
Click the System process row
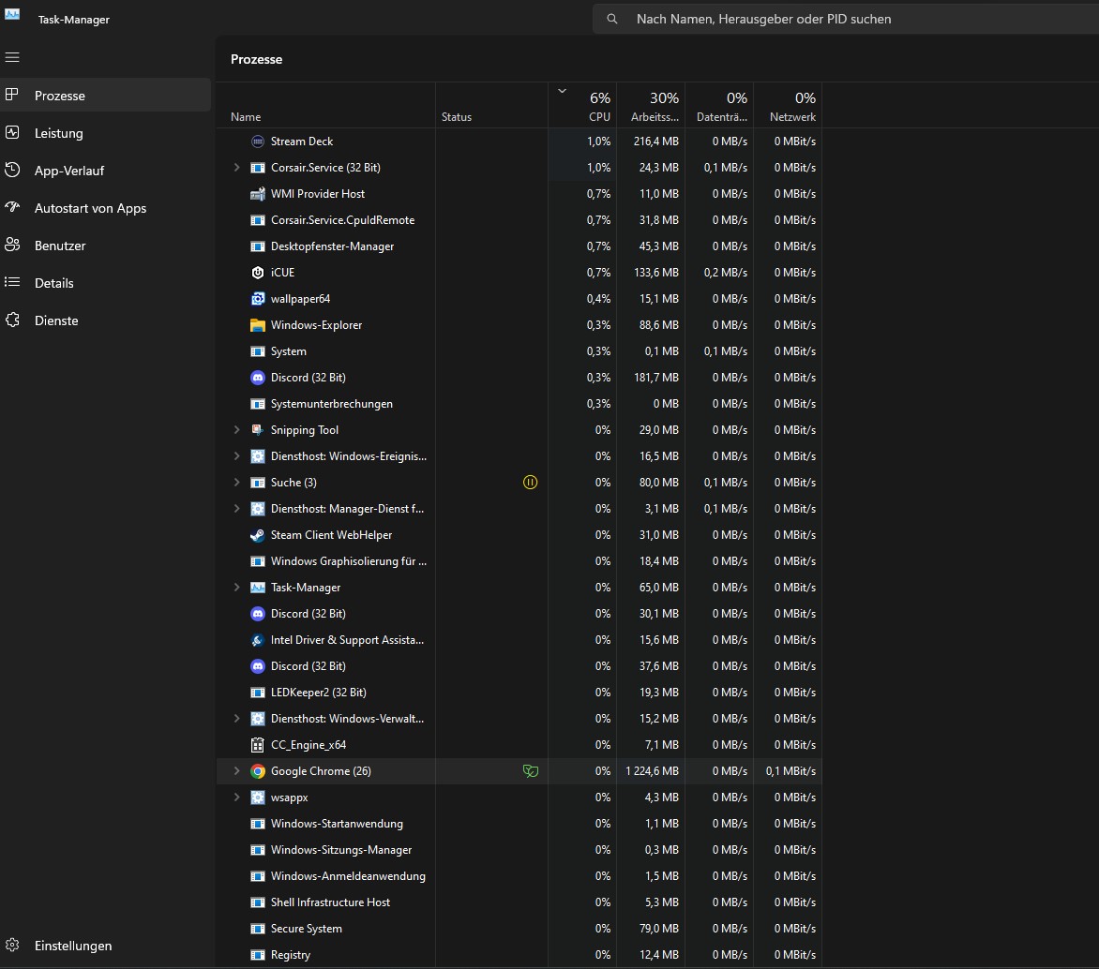(519, 351)
